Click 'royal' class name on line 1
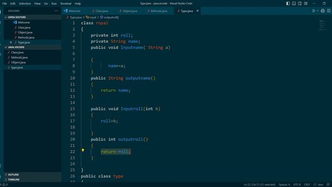 (x=102, y=23)
